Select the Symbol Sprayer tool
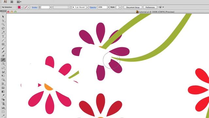Screen dimensions: 209x118 coord(3,104)
